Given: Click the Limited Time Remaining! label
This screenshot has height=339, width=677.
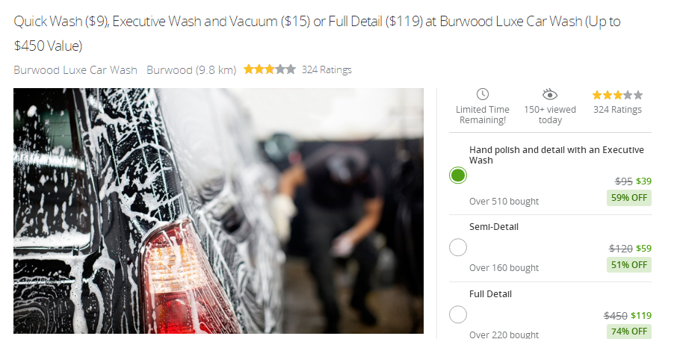Looking at the screenshot, I should (482, 115).
